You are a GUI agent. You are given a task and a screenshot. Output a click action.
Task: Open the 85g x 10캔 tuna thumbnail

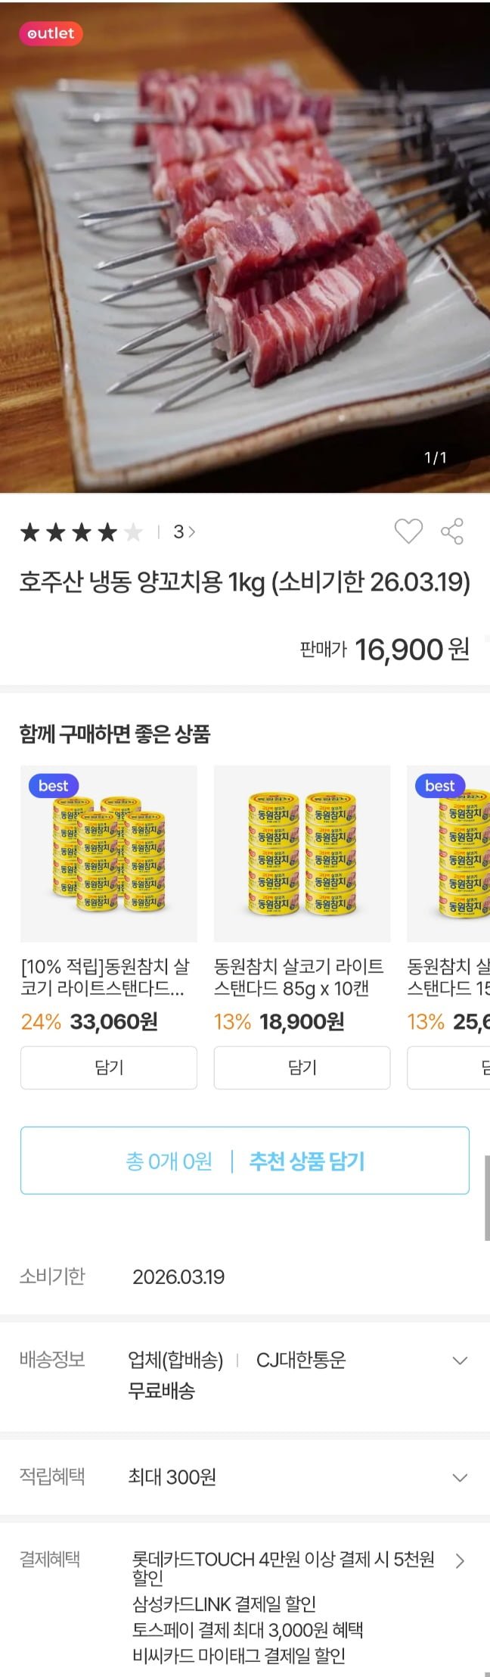pyautogui.click(x=302, y=854)
